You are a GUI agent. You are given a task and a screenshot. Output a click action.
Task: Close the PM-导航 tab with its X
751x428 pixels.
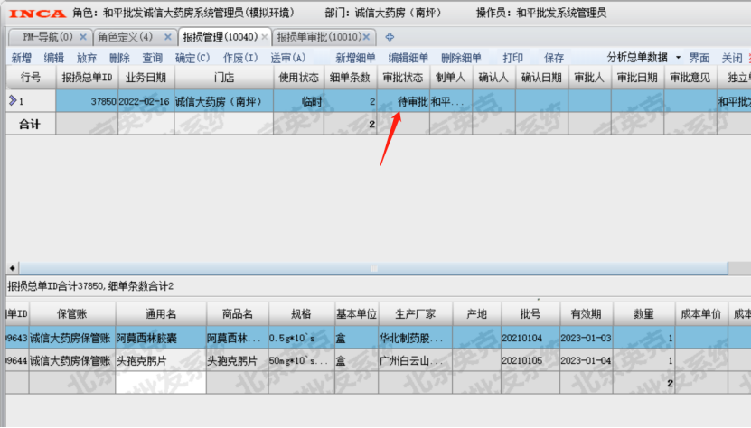(83, 37)
